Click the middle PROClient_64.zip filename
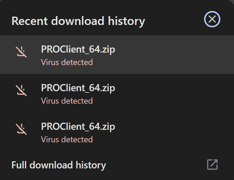 coord(78,88)
